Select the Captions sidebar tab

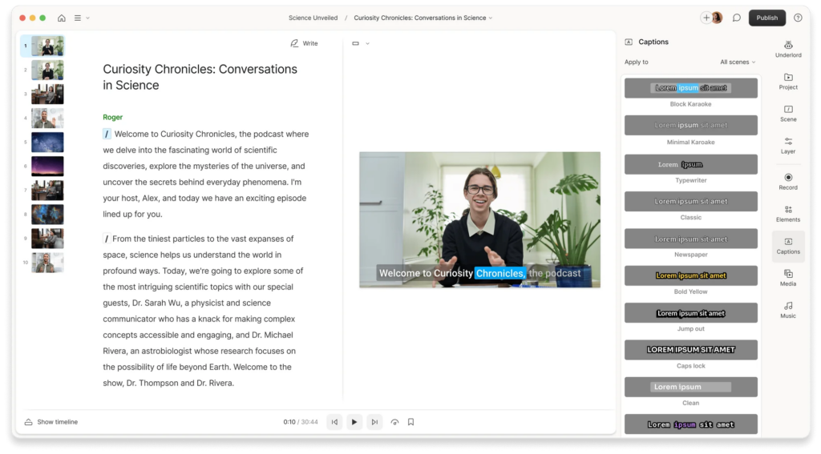click(788, 246)
